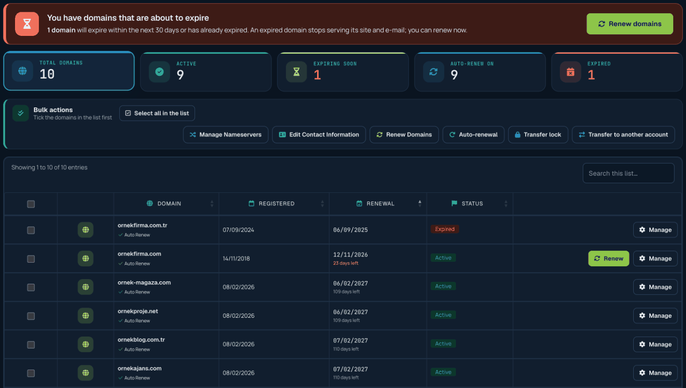Click the globe icon for ornekblog.com.tr
The width and height of the screenshot is (686, 388).
point(86,344)
